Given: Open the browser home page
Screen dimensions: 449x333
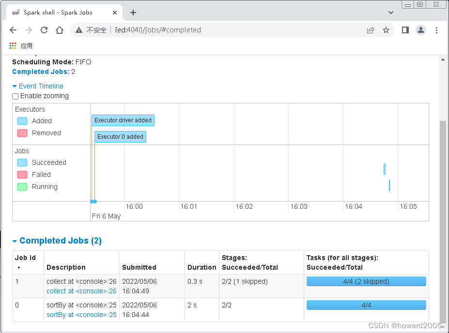Looking at the screenshot, I should pyautogui.click(x=60, y=30).
